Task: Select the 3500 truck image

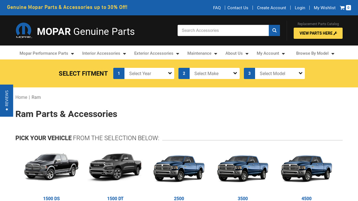Action: pyautogui.click(x=243, y=168)
